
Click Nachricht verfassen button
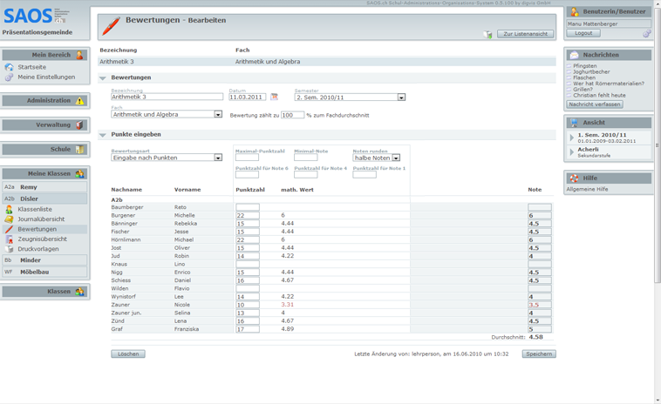coord(595,104)
